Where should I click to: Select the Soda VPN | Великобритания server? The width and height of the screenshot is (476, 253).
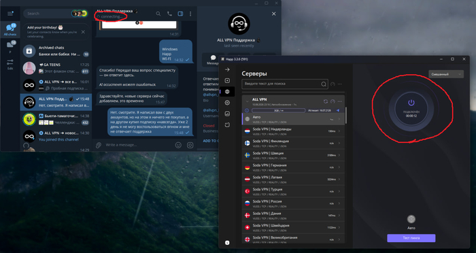(x=293, y=239)
